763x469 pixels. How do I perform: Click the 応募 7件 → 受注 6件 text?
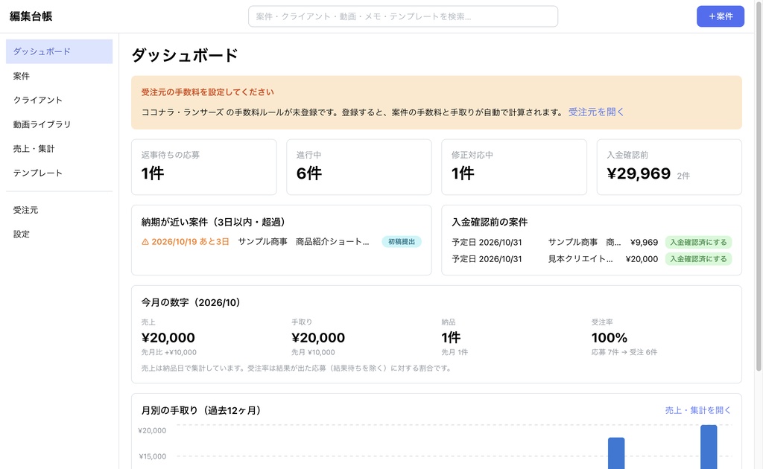coord(624,352)
